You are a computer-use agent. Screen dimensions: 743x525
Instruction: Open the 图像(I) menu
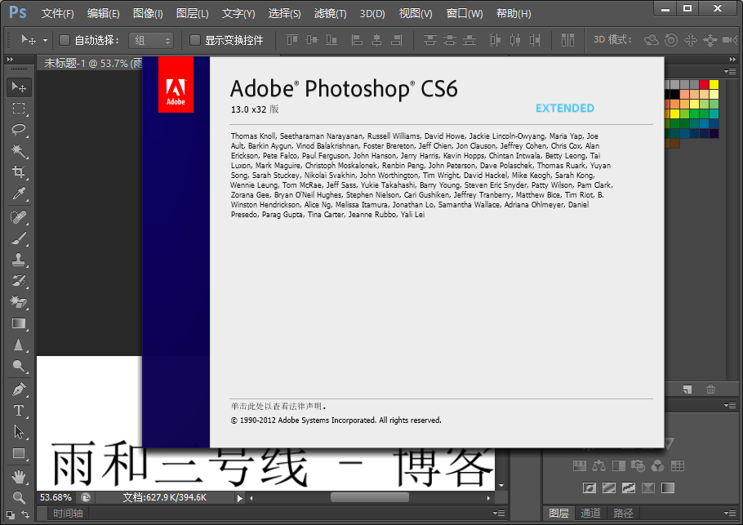coord(148,13)
